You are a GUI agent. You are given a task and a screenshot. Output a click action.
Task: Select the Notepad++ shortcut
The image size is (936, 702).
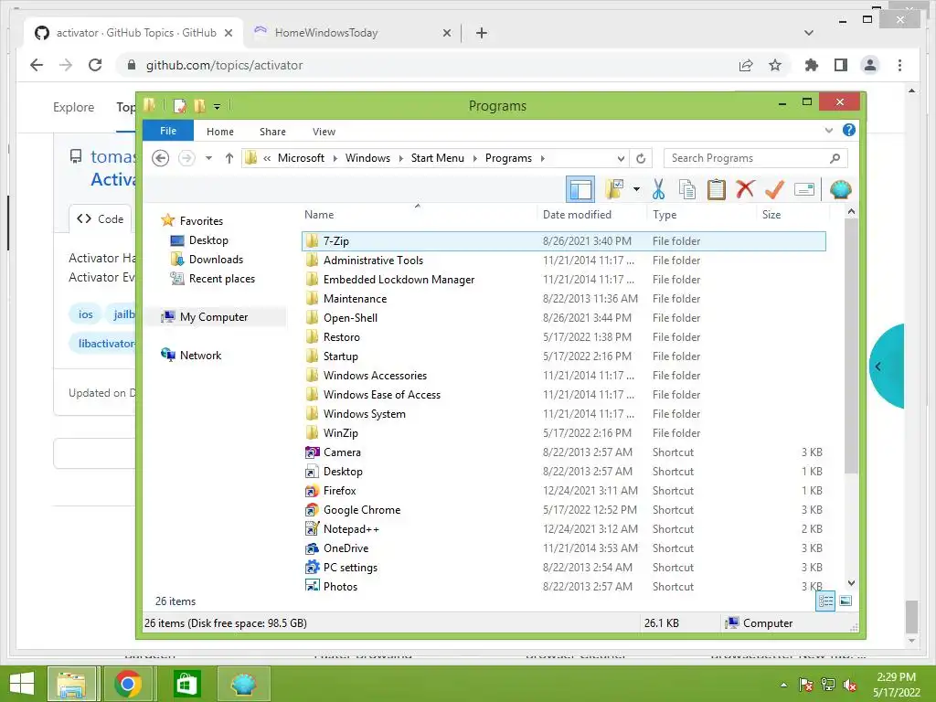(563, 529)
